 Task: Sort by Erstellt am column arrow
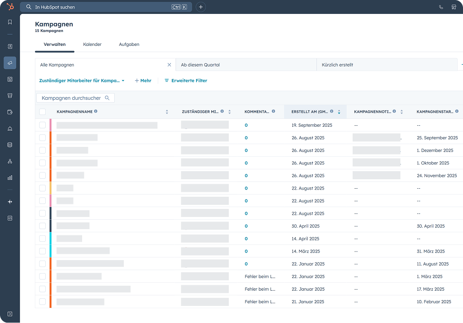tap(339, 112)
